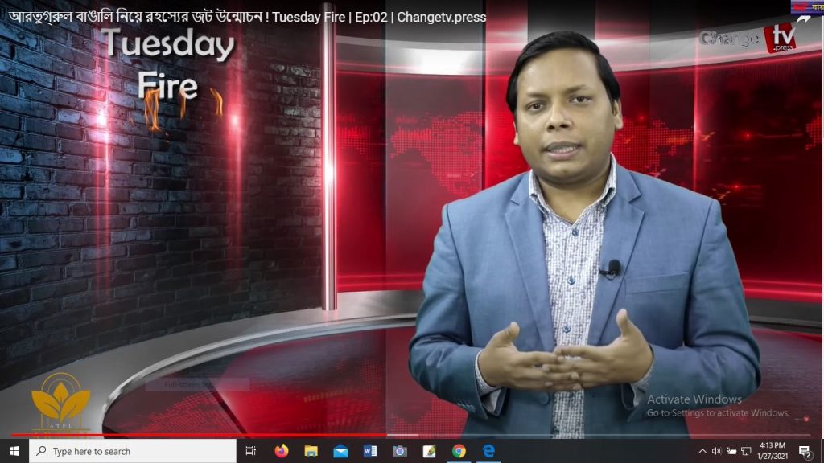Open the speaker volume control
824x463 pixels.
click(x=716, y=451)
